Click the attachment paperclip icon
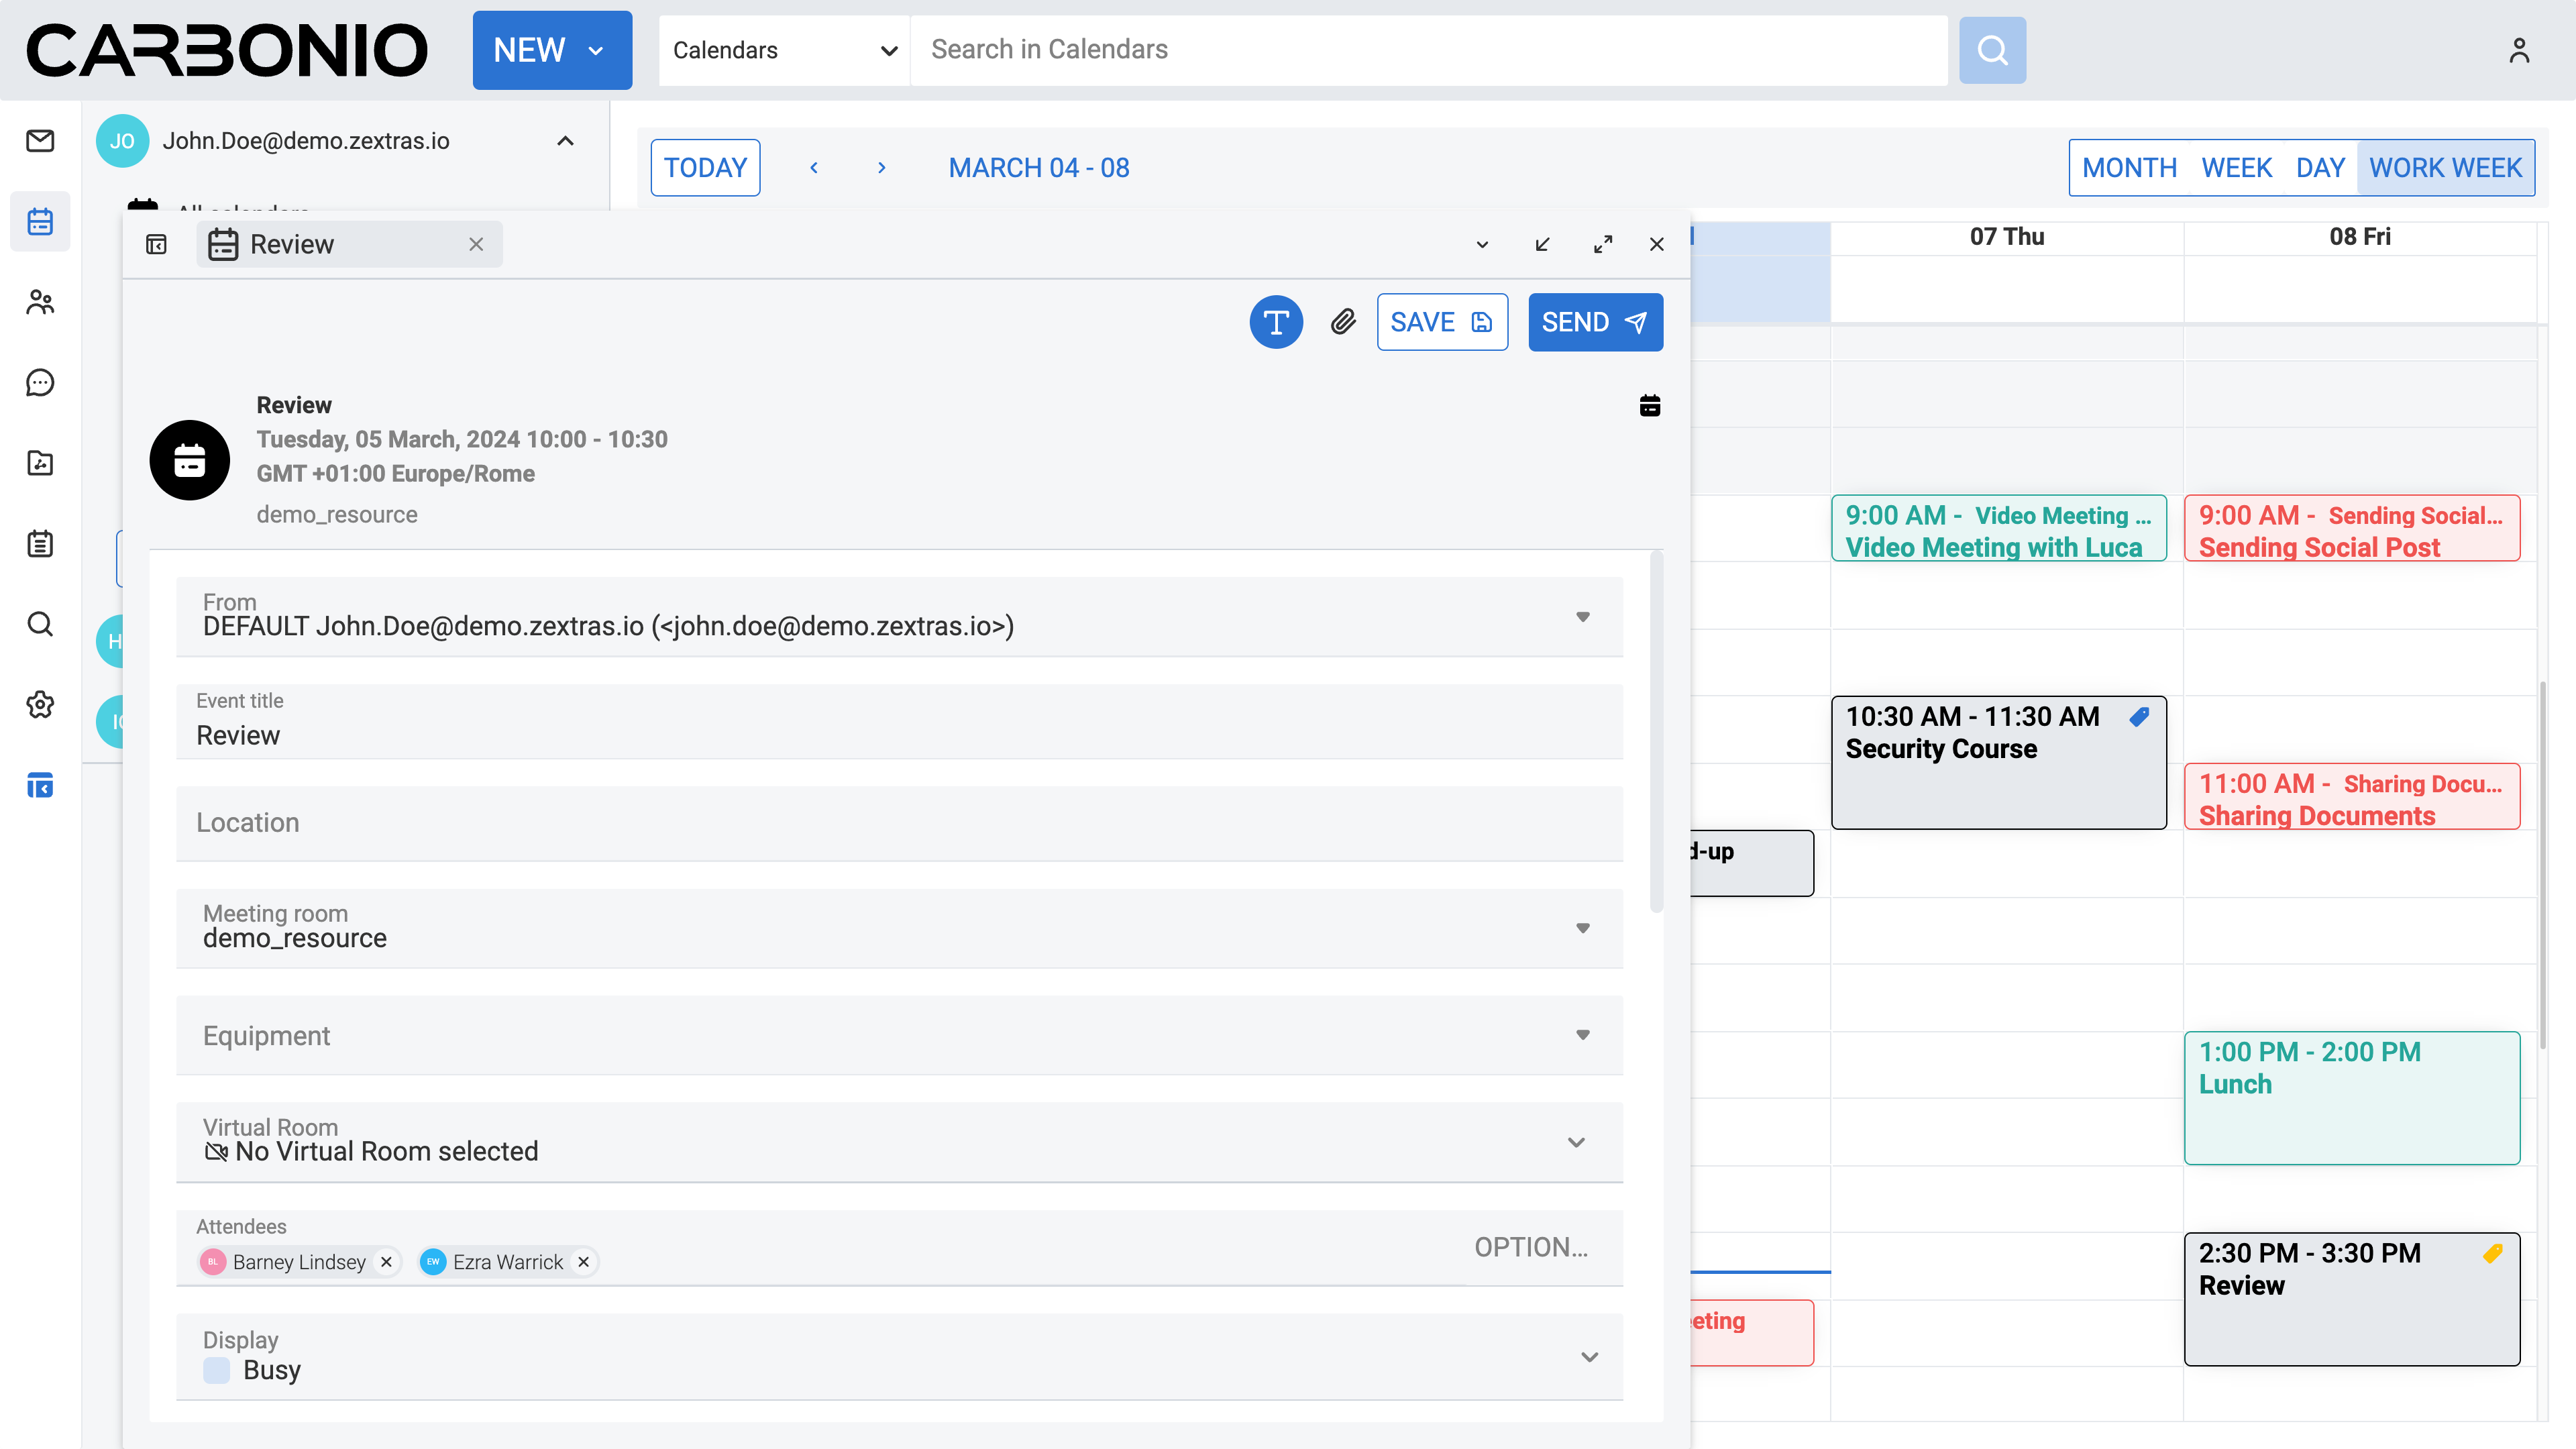The width and height of the screenshot is (2576, 1449). click(x=1343, y=322)
